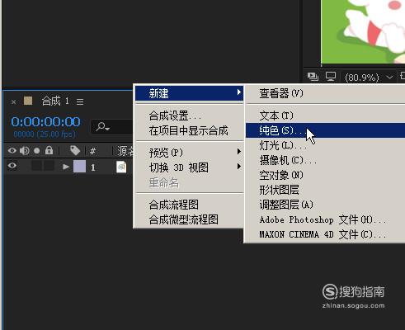Expand layer 1 properties triangle

pos(66,167)
